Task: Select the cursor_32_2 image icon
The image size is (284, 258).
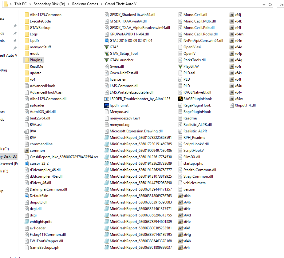Action: [27, 163]
